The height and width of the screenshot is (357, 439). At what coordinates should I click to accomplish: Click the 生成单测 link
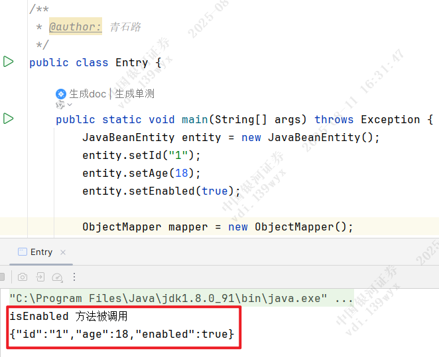135,94
